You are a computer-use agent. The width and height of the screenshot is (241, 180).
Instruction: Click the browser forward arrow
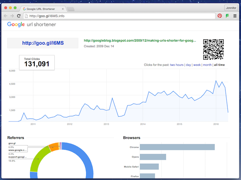[12, 16]
